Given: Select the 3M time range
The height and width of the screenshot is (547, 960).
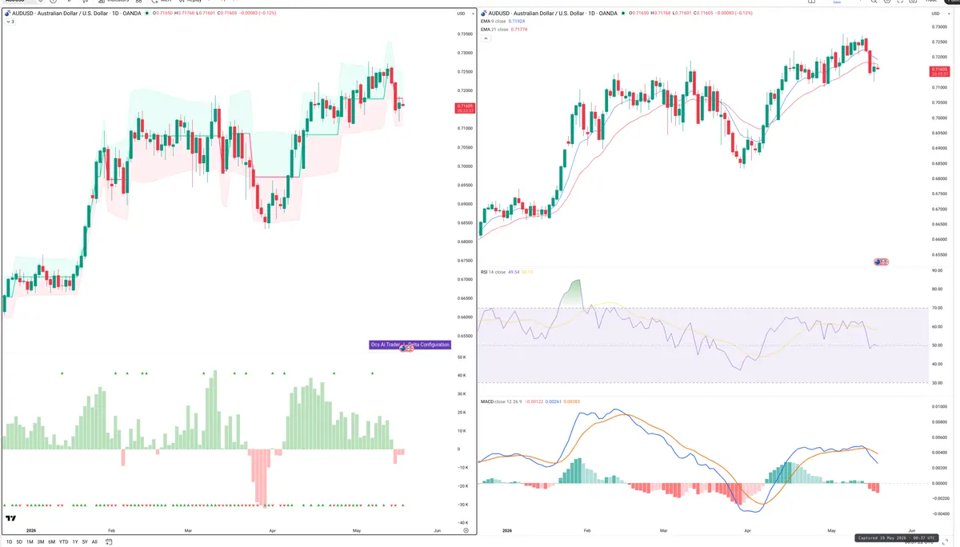Looking at the screenshot, I should tap(41, 541).
